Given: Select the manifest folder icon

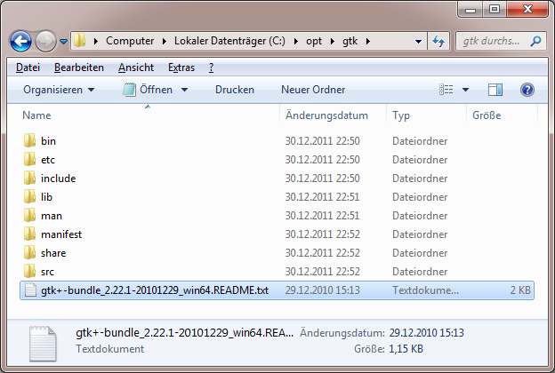Looking at the screenshot, I should (x=30, y=234).
